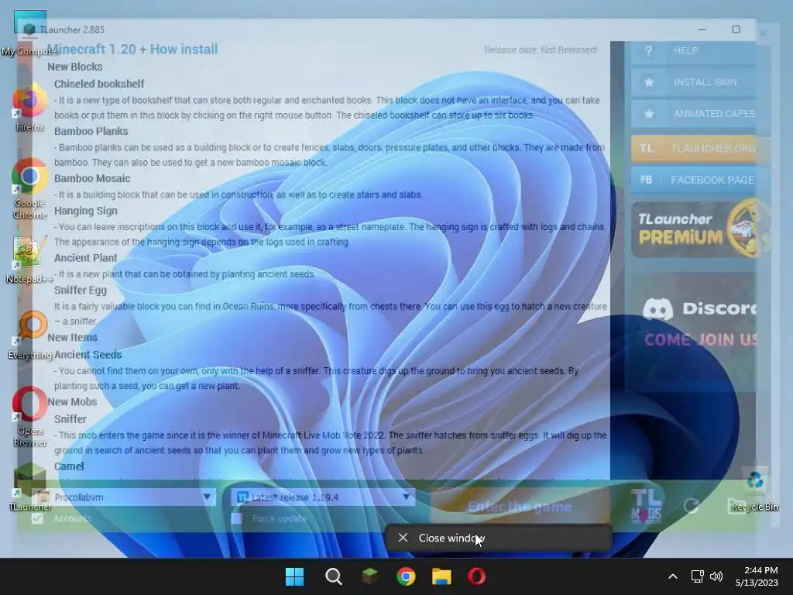Image resolution: width=793 pixels, height=595 pixels.
Task: Click the Minecraft 1.20 + How install heading
Action: pyautogui.click(x=132, y=49)
